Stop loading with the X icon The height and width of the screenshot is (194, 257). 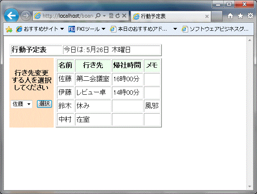point(124,16)
